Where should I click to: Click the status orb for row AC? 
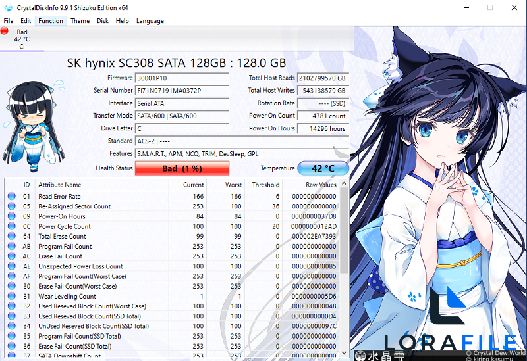pos(12,256)
